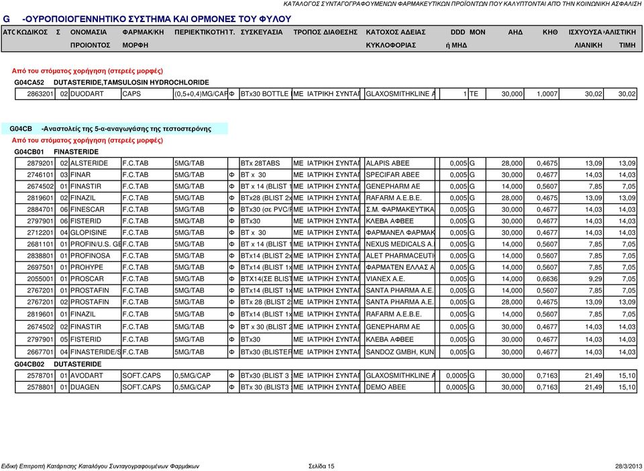644x471 pixels.
Task: Click the product name 'PROHYPE'
Action: tap(87, 267)
